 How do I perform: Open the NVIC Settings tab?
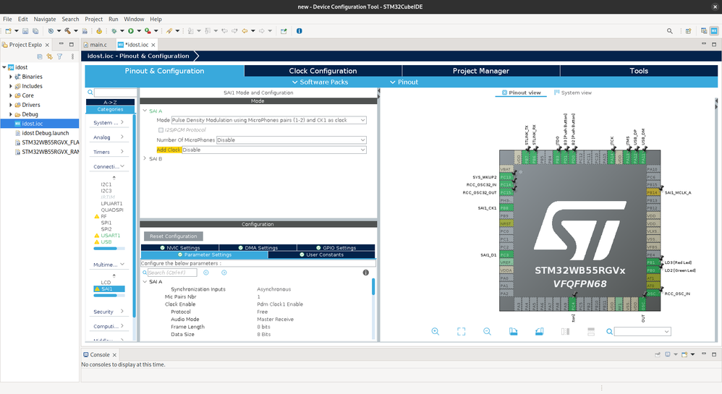click(x=179, y=248)
